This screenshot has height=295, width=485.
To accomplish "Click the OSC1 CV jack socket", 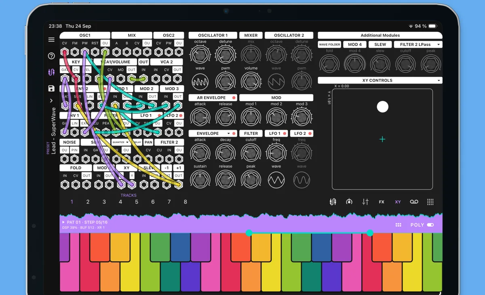I will pos(65,52).
